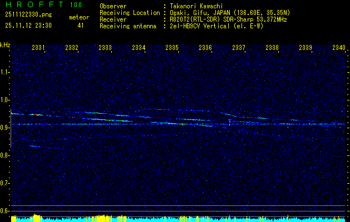
Task: Click the 2el-HB9CV Vertical antenna text
Action: (x=217, y=26)
